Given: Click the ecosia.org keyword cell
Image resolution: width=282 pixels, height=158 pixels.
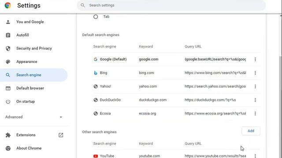Looking at the screenshot, I should pyautogui.click(x=147, y=113).
